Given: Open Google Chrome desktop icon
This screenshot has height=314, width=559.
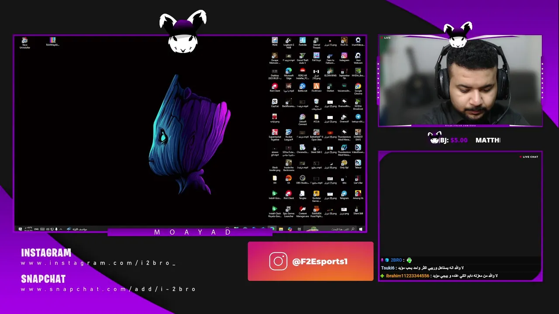Looking at the screenshot, I should click(358, 89).
